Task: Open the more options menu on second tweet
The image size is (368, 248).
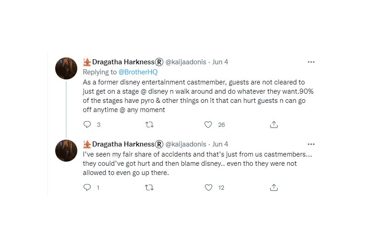Action: tap(311, 144)
